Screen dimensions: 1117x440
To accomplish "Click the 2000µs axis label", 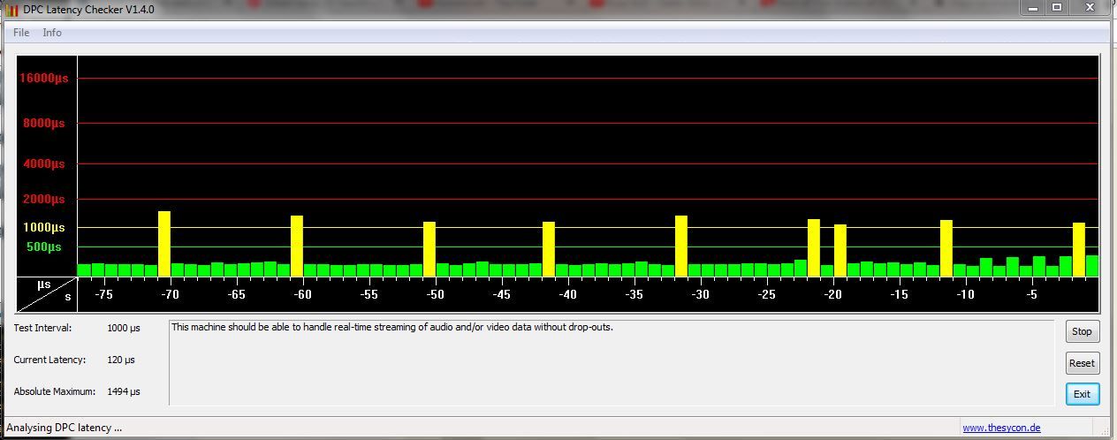I will coord(44,199).
